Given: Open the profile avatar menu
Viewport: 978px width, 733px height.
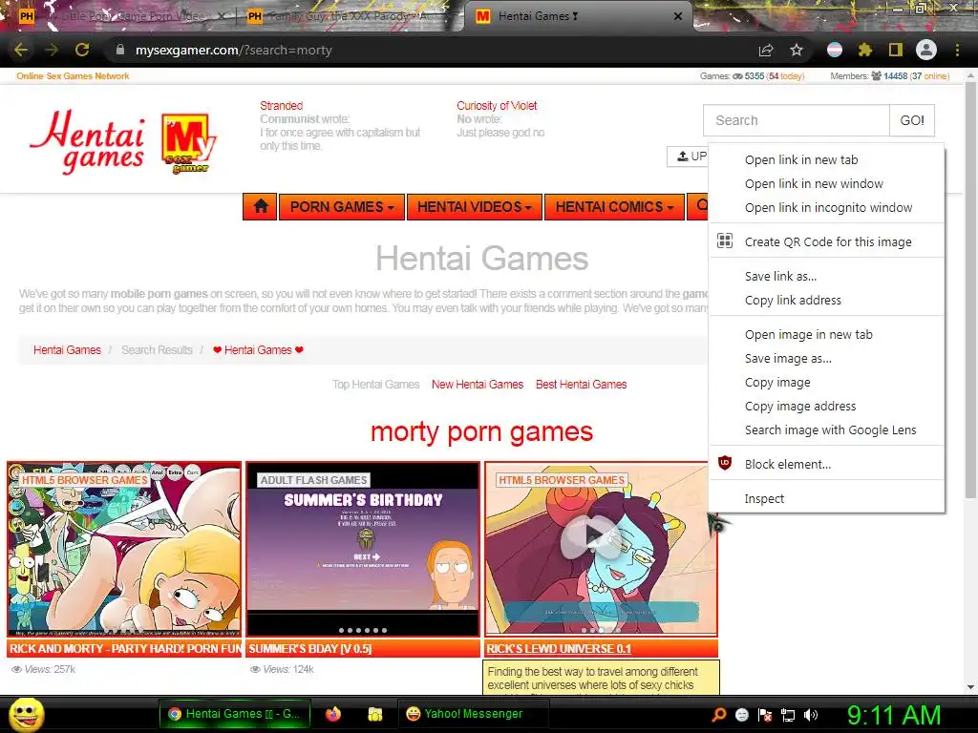Looking at the screenshot, I should (x=926, y=50).
